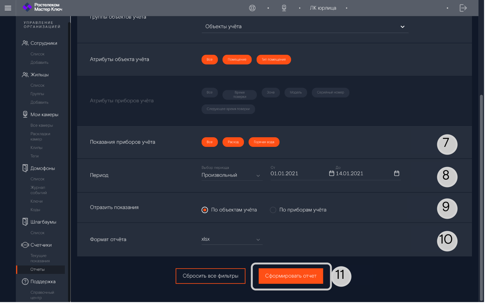This screenshot has width=485, height=303.
Task: Click the logout icon
Action: pos(463,8)
